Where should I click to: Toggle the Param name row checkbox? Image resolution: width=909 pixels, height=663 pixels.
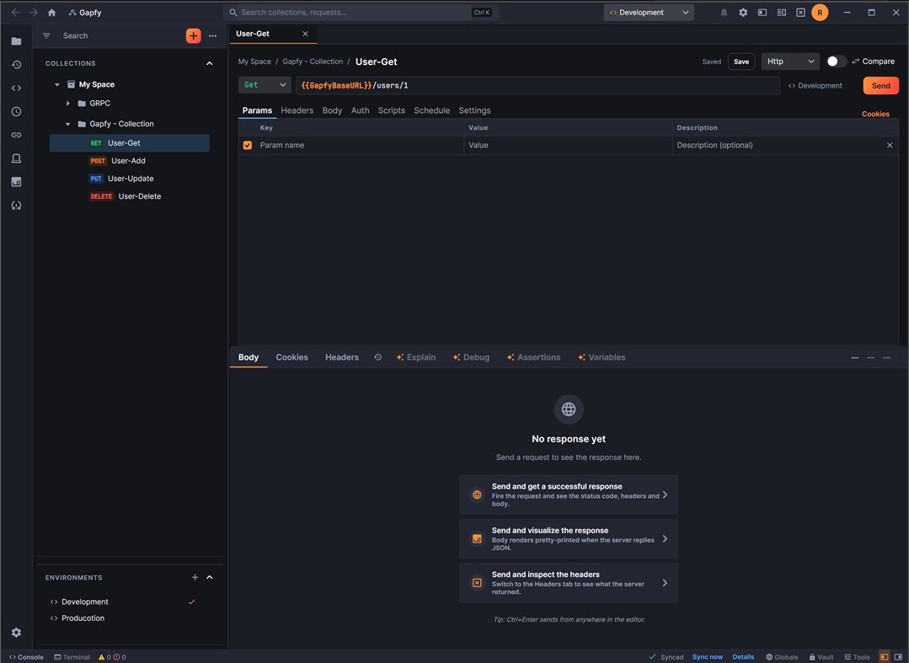[248, 146]
